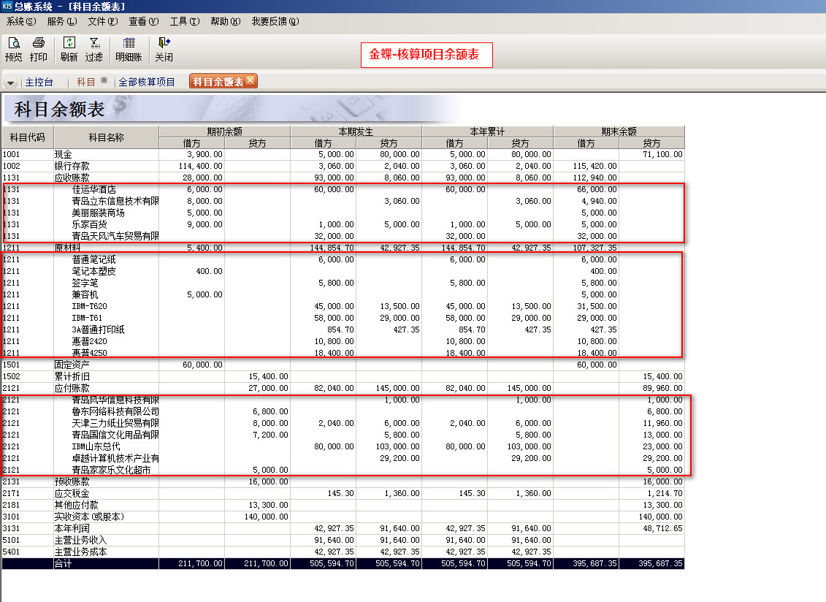The width and height of the screenshot is (826, 602).
Task: Click the 科目名称 column header
Action: [x=106, y=137]
